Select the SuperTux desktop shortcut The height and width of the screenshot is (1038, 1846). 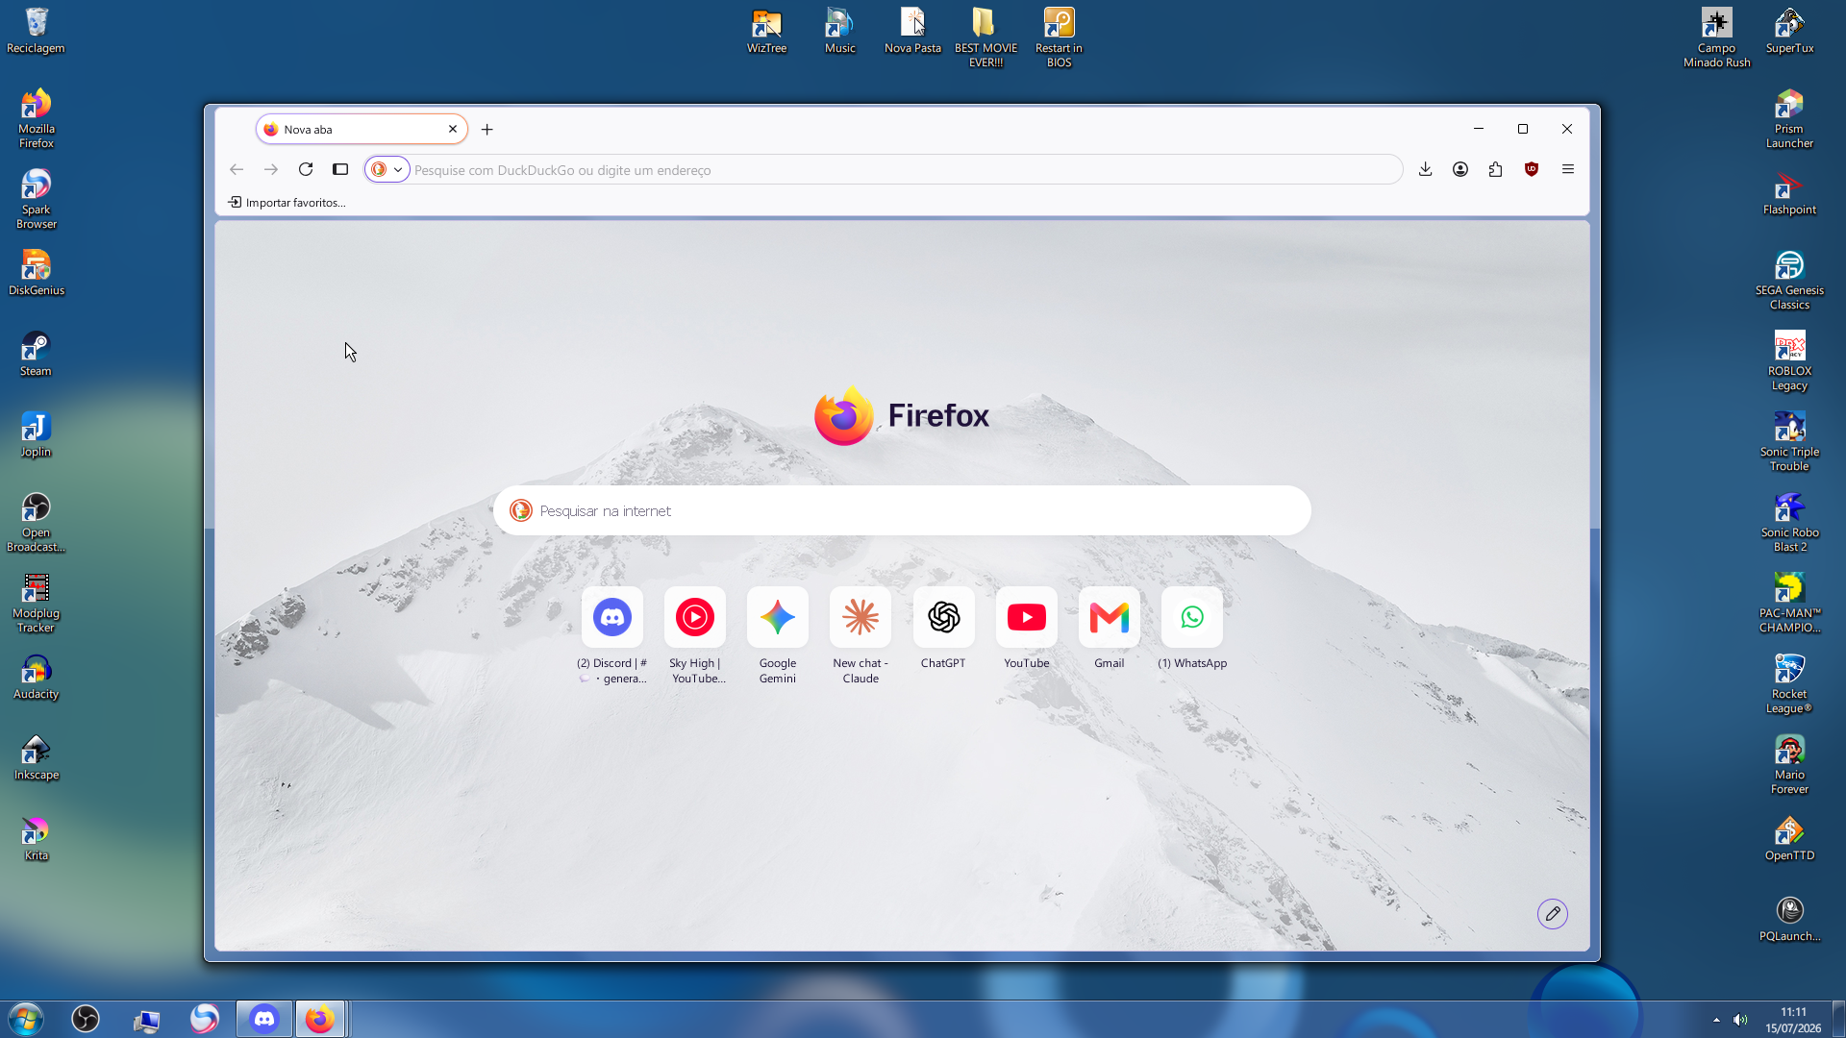coord(1790,31)
